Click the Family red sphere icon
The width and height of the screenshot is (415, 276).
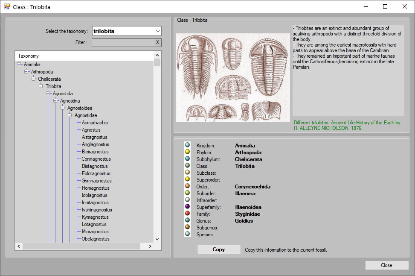coord(187,213)
